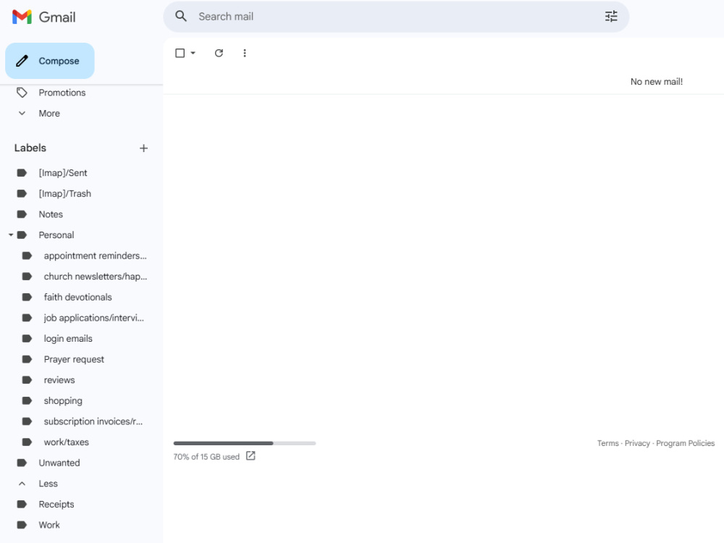Click the storage usage bar
This screenshot has width=724, height=543.
[245, 443]
